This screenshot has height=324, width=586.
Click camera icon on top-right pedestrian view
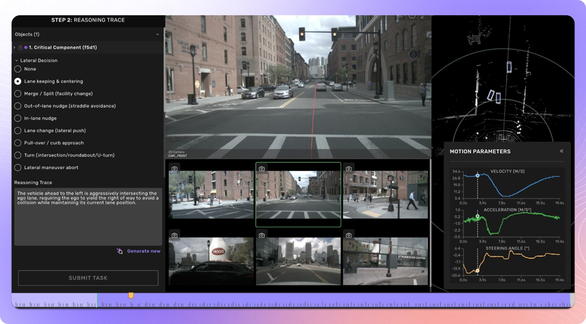click(349, 169)
